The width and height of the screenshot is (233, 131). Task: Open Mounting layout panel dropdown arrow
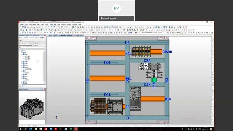pos(41,35)
